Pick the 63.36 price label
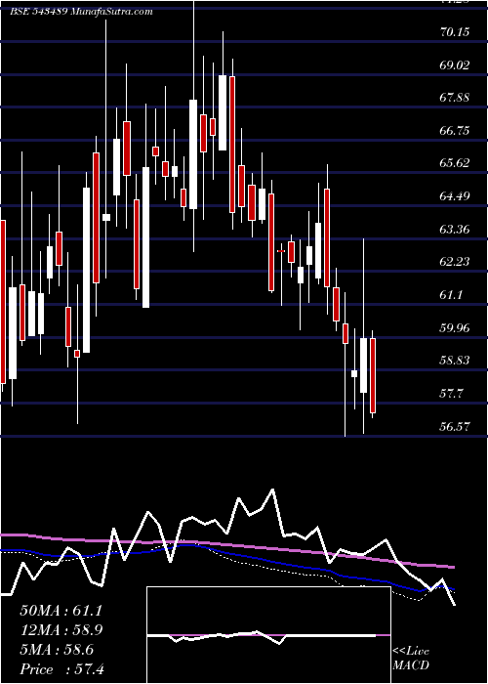Viewport: 488px width, 684px height. [x=455, y=229]
